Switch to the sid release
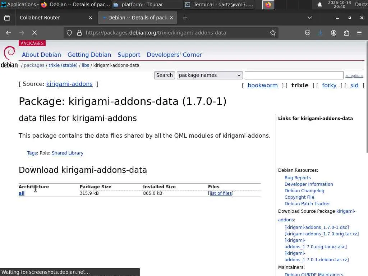The image size is (368, 276). 354,85
